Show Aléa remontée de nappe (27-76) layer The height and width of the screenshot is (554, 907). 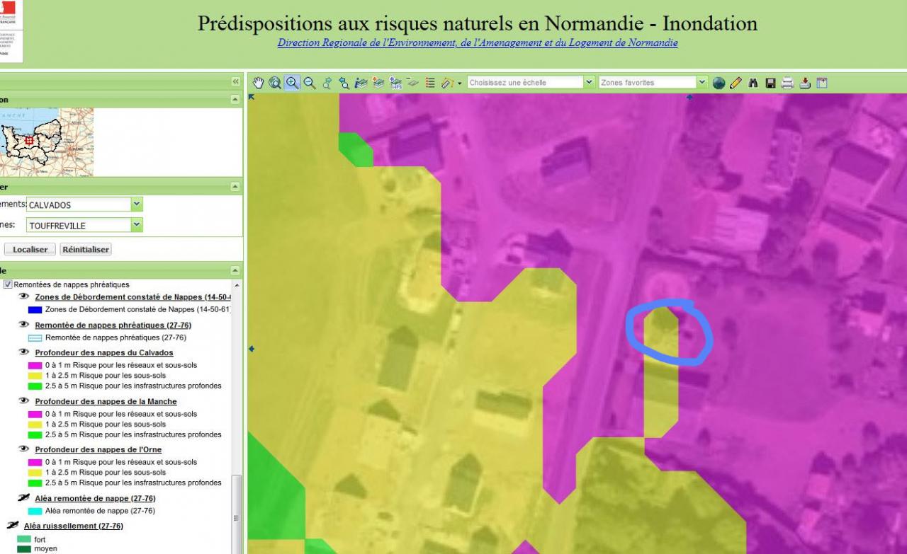click(24, 498)
